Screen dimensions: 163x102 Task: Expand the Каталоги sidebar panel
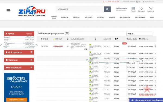coord(19,60)
